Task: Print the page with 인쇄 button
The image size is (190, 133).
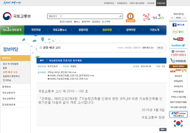Action: 160,47
